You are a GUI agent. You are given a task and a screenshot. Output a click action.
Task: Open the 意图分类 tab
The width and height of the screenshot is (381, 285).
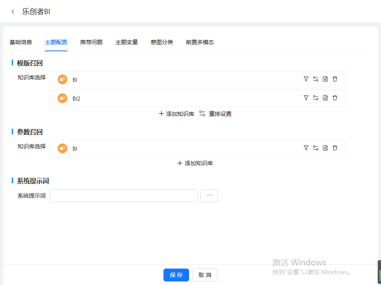pyautogui.click(x=162, y=42)
